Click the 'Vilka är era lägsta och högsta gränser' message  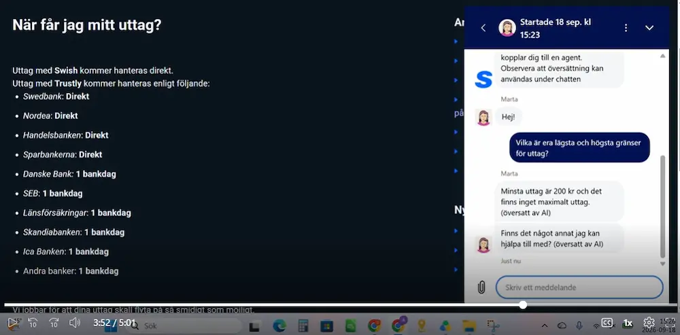(x=579, y=147)
